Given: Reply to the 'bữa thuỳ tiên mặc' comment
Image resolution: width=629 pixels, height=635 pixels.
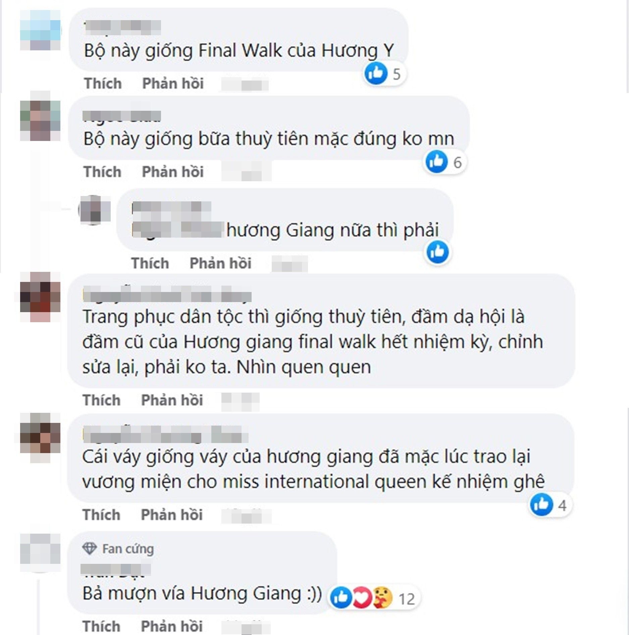Looking at the screenshot, I should click(x=173, y=172).
